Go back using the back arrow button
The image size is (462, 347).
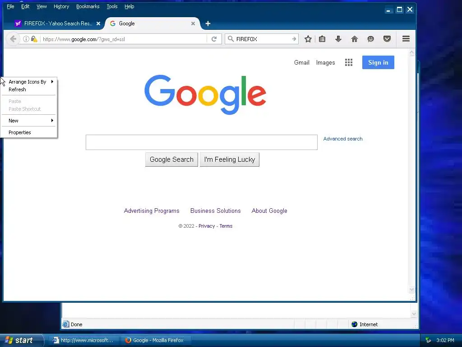pos(13,39)
